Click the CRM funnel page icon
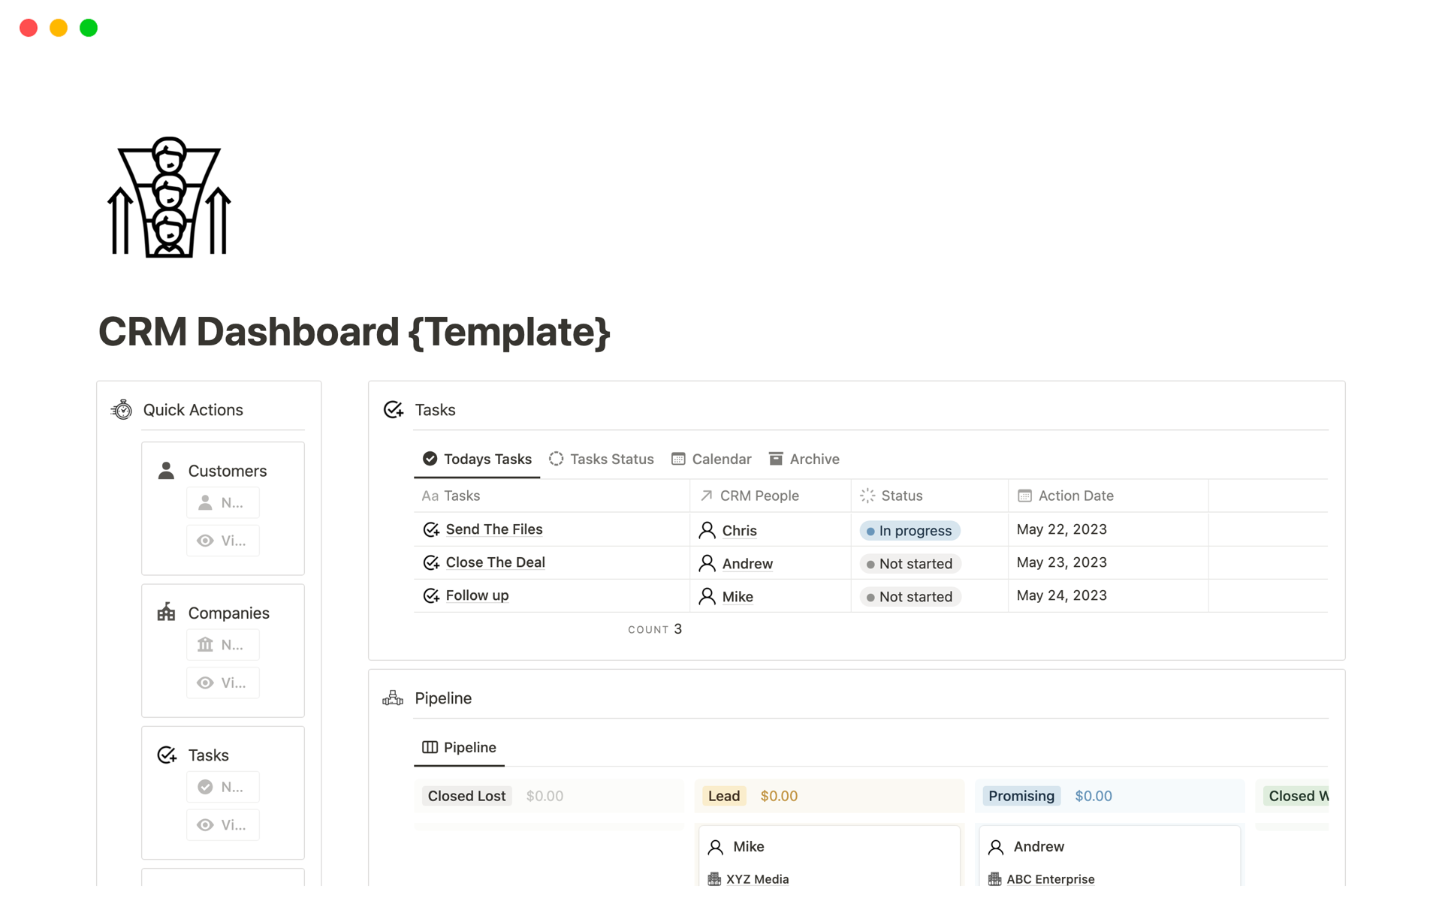Image resolution: width=1442 pixels, height=901 pixels. coord(169,197)
